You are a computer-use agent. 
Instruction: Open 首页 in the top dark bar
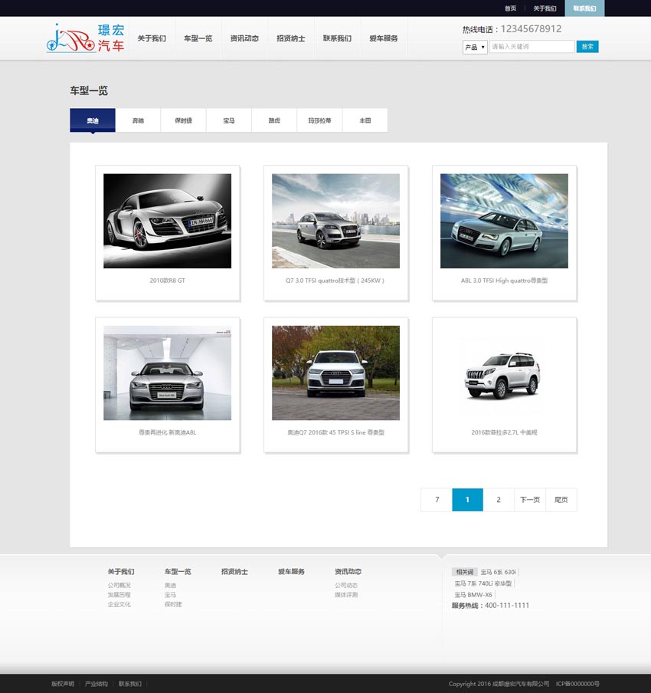(510, 8)
